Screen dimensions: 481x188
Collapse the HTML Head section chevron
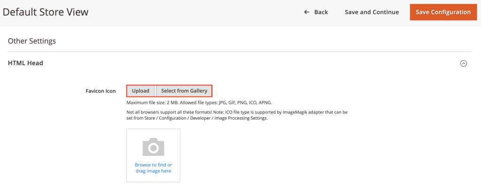click(x=463, y=63)
